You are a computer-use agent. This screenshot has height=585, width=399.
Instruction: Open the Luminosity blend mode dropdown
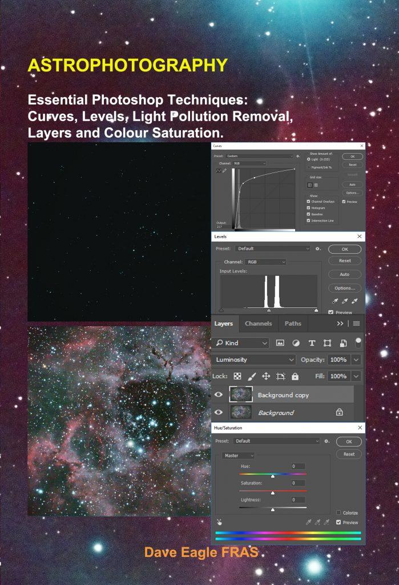[255, 359]
